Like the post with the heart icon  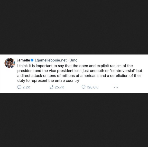[x=84, y=87]
